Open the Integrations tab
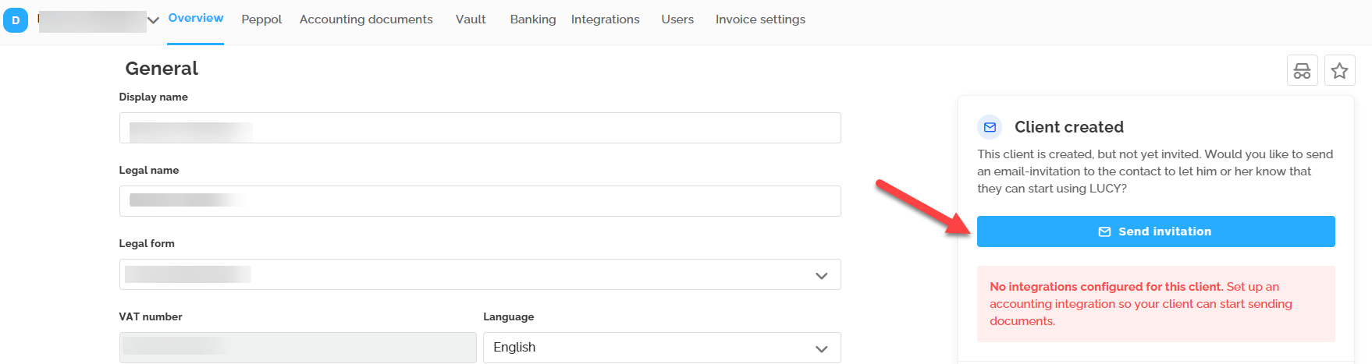The image size is (1372, 364). [605, 19]
